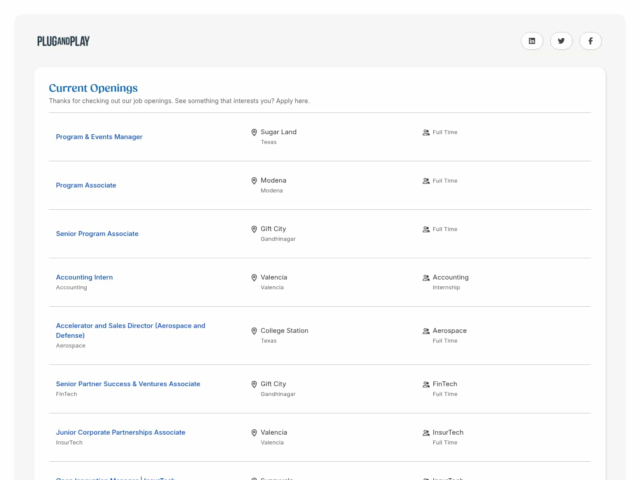Click the Valencia location in Accounting Intern row
This screenshot has height=480, width=640.
(x=274, y=277)
